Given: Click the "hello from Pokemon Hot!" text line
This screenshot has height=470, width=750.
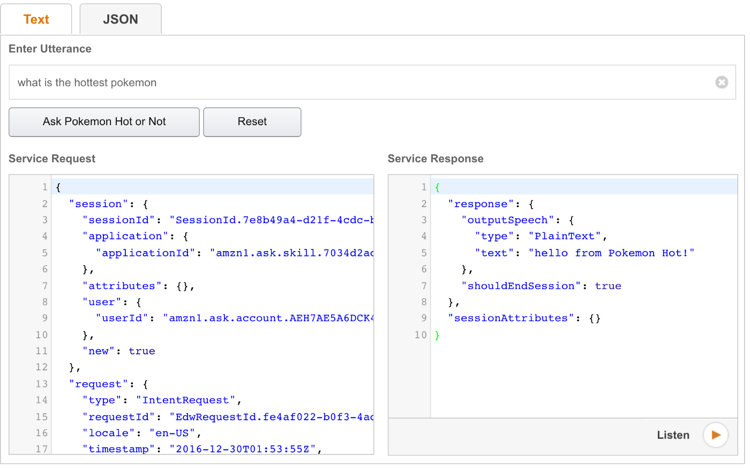Looking at the screenshot, I should pyautogui.click(x=584, y=253).
